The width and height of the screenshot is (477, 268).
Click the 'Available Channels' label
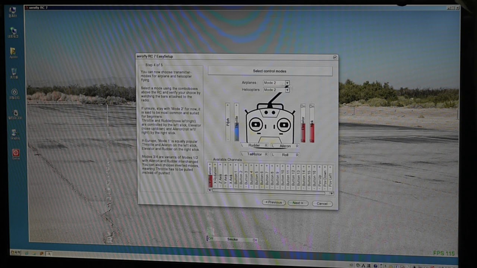pos(227,160)
